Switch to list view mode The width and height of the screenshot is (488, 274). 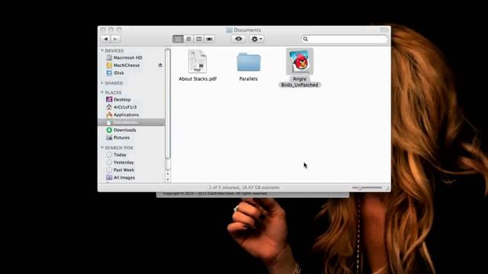[x=188, y=39]
